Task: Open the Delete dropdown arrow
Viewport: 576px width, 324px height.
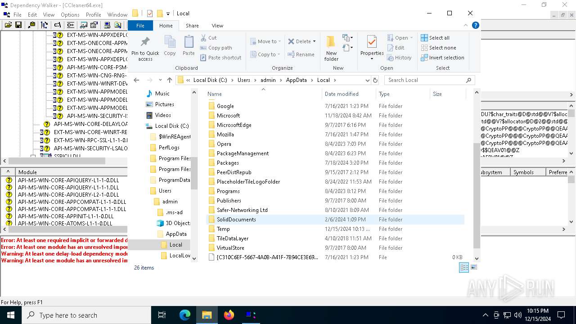Action: [314, 41]
